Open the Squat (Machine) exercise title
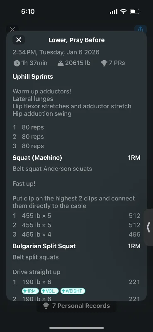Screen dimensions: 153x332 [37, 158]
